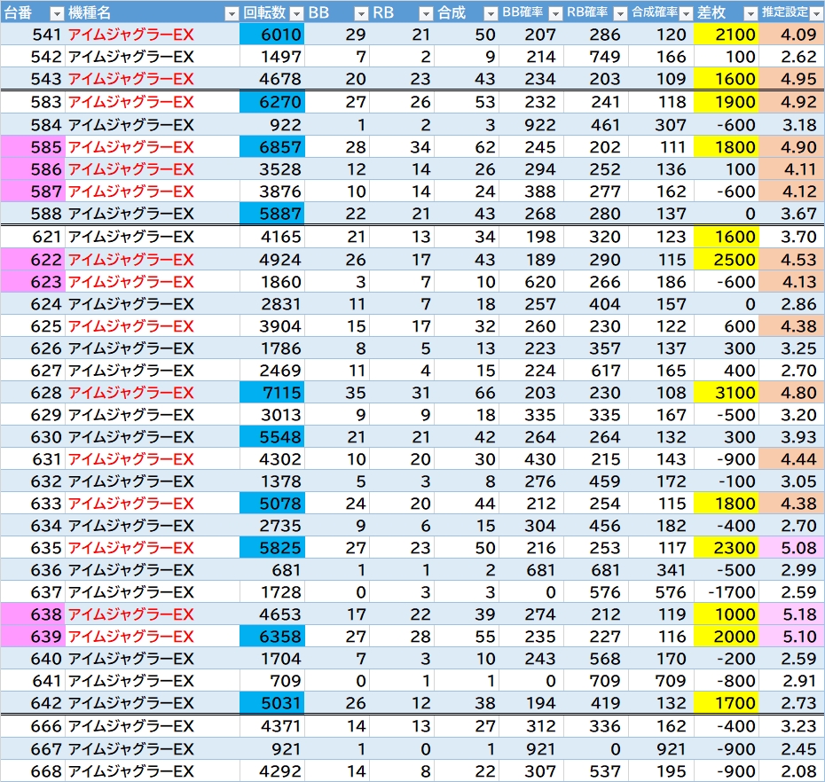Open the 機種名 column filter dropdown
The height and width of the screenshot is (782, 825).
point(231,13)
